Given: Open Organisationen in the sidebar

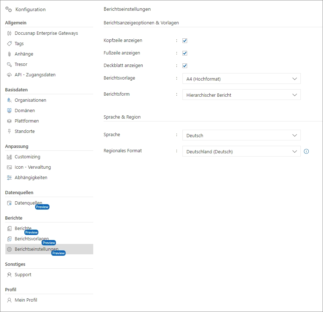Looking at the screenshot, I should (30, 100).
